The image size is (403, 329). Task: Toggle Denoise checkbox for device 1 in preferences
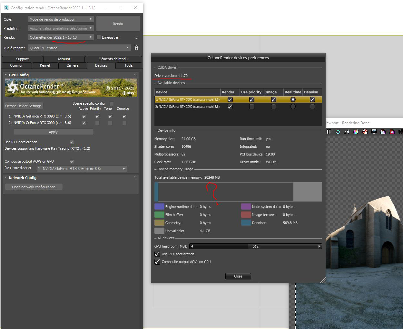pyautogui.click(x=312, y=99)
